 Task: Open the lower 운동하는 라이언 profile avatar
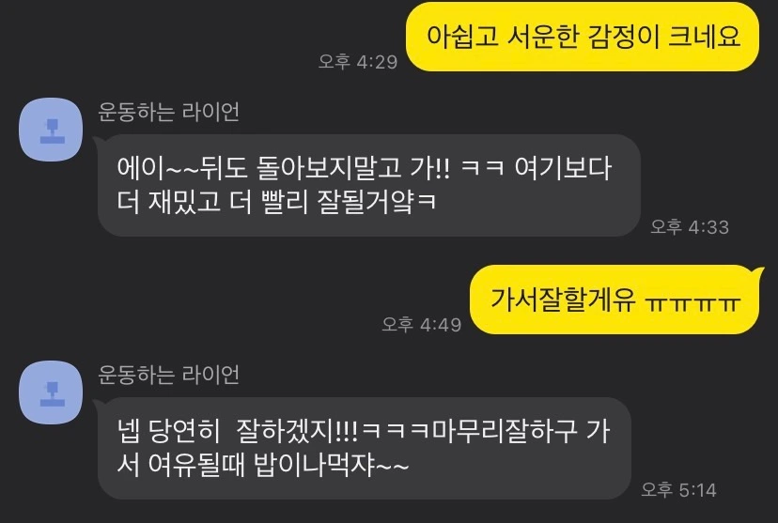tap(51, 392)
